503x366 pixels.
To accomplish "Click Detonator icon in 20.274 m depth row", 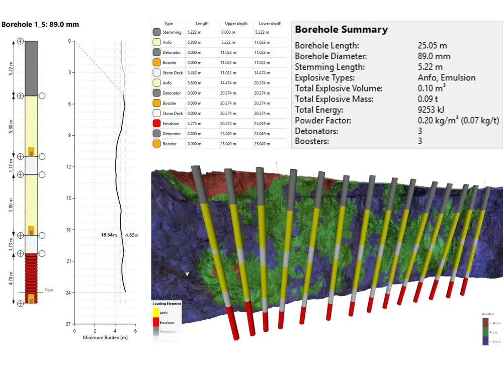I will click(156, 93).
